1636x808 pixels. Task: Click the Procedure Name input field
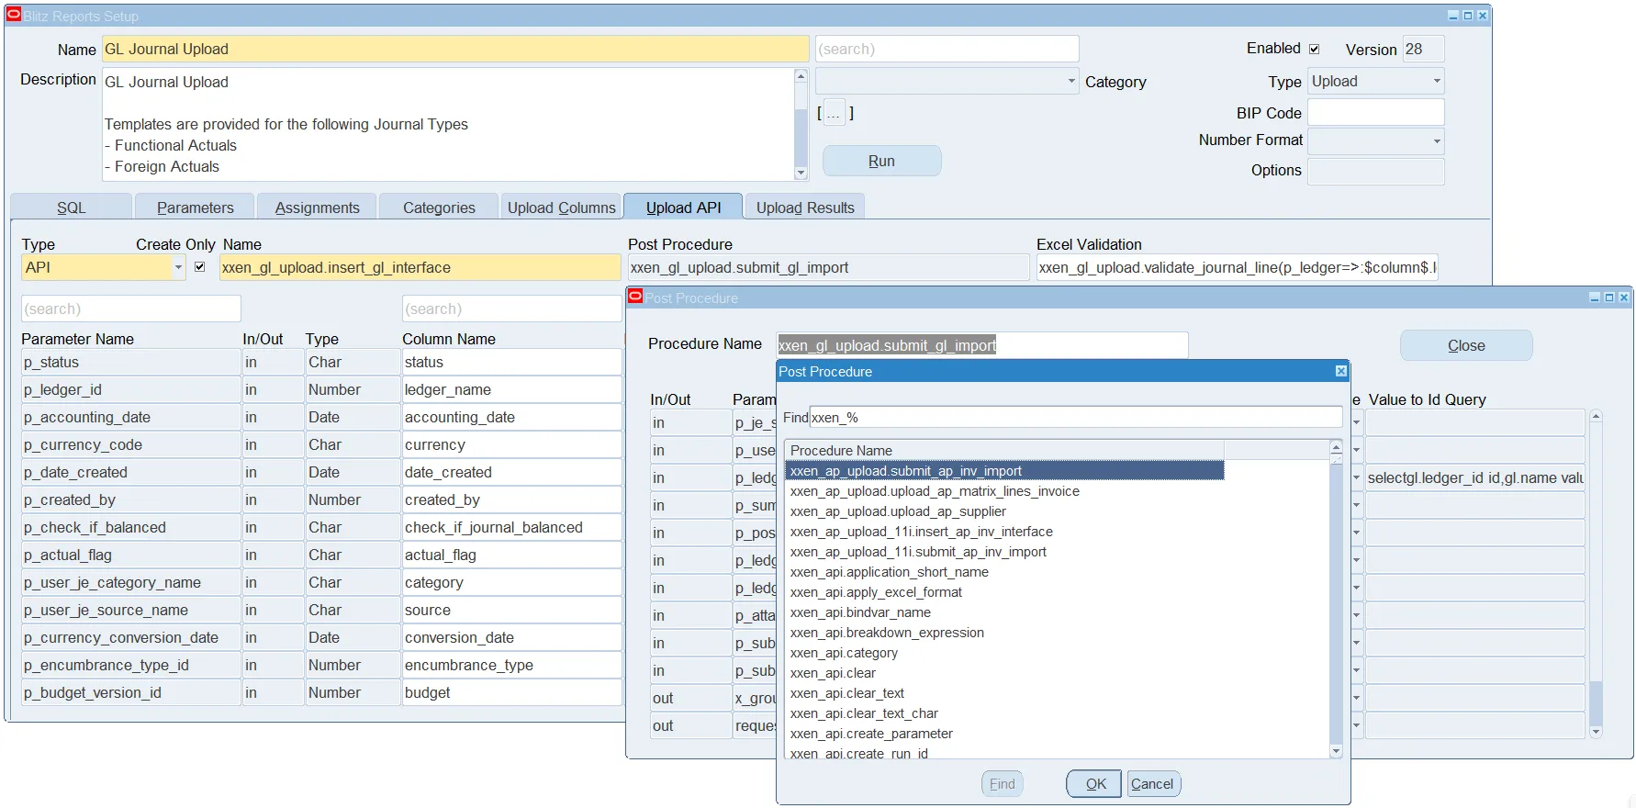(981, 345)
